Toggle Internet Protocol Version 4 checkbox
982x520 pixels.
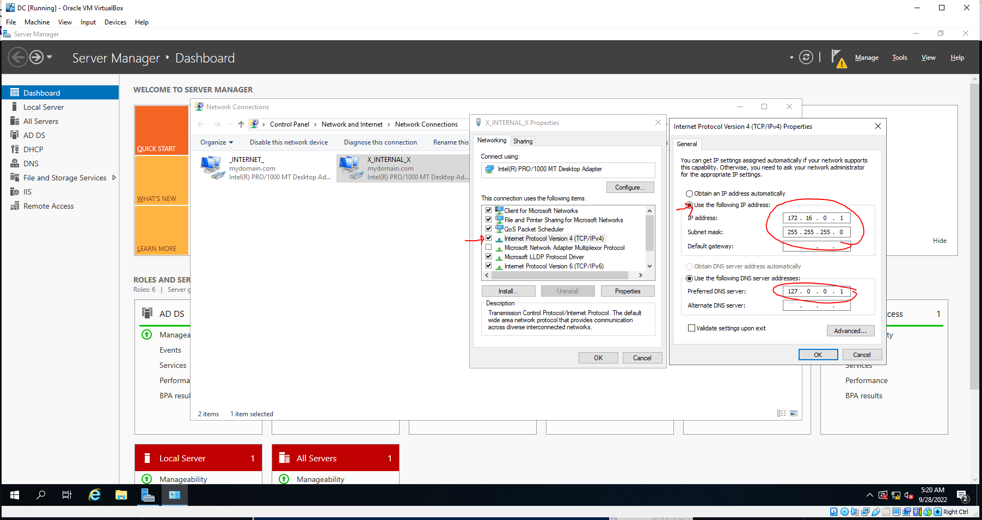(489, 238)
